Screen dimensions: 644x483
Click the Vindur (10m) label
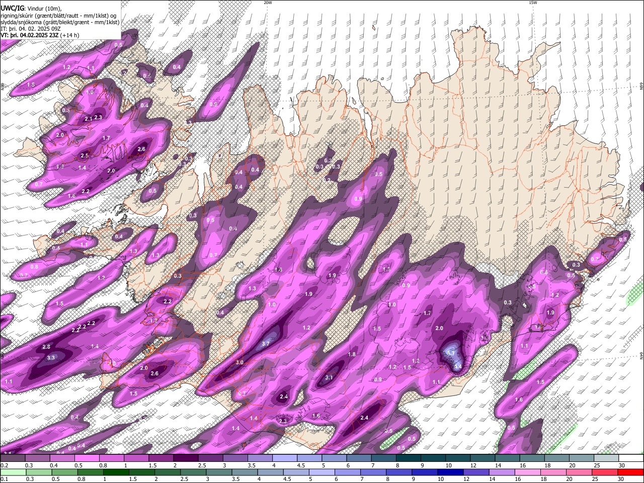[44, 9]
